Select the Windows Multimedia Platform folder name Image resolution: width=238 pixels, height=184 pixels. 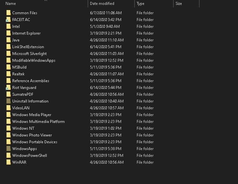(x=39, y=122)
